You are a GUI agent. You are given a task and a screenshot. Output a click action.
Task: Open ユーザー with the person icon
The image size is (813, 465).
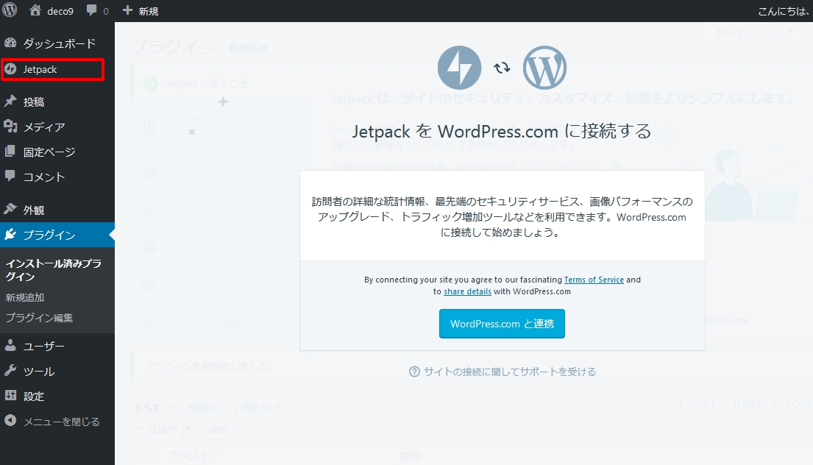12,345
